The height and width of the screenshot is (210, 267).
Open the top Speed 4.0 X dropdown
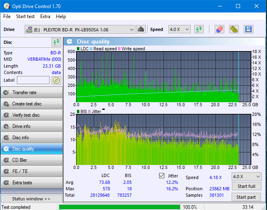[x=180, y=29]
